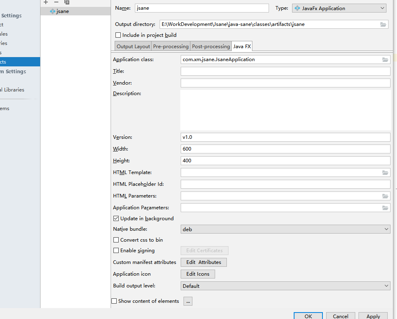
Task: Open the artifact Type dropdown
Action: click(339, 8)
